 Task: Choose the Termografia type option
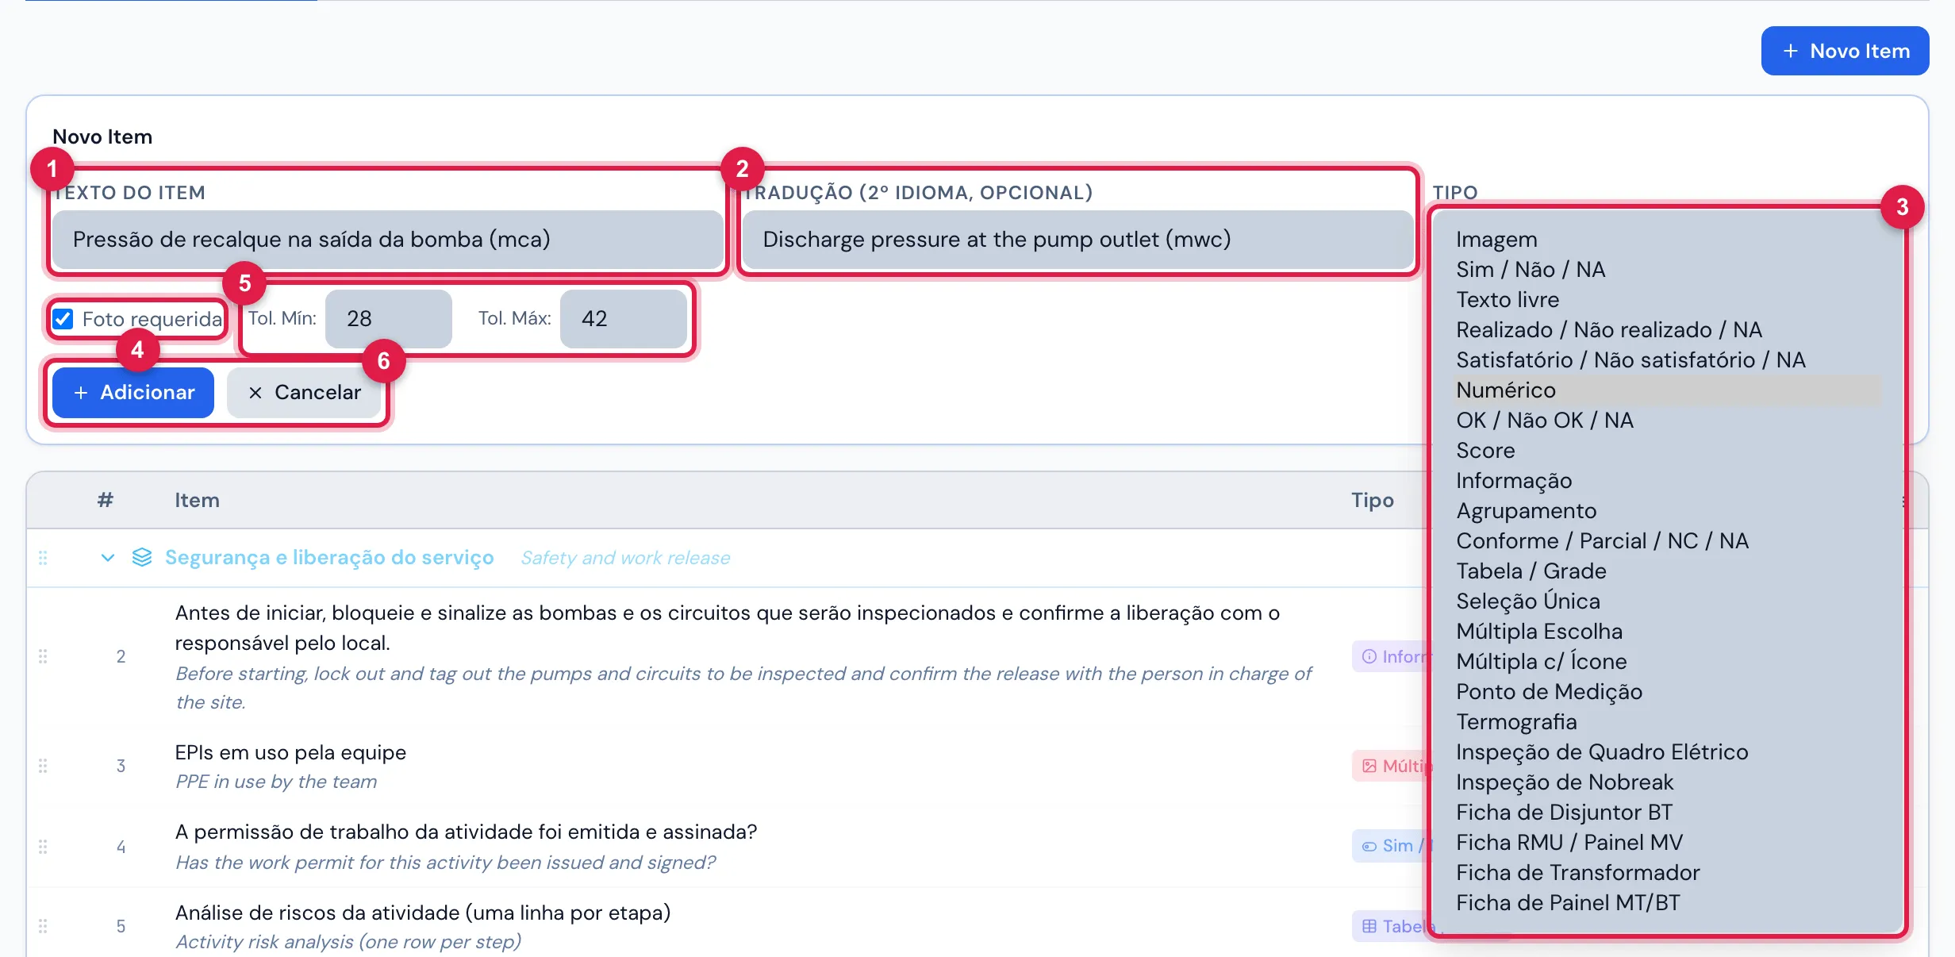click(x=1668, y=722)
